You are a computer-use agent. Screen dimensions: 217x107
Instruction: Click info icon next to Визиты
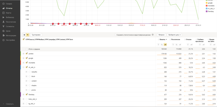point(158,39)
